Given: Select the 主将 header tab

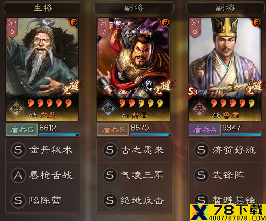Looking at the screenshot, I should [x=43, y=8].
